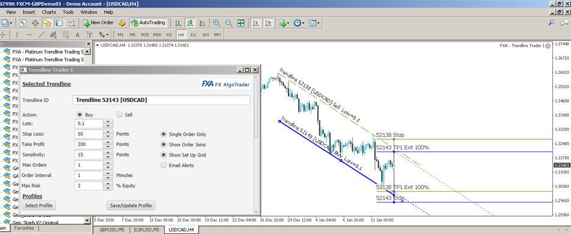571x234 pixels.
Task: Select the Buy action radio button
Action: pyautogui.click(x=80, y=115)
